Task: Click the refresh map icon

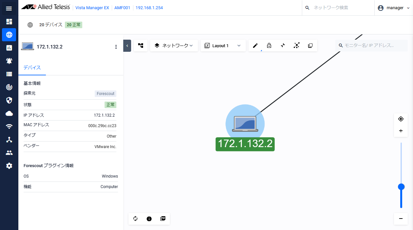Action: coord(135,219)
